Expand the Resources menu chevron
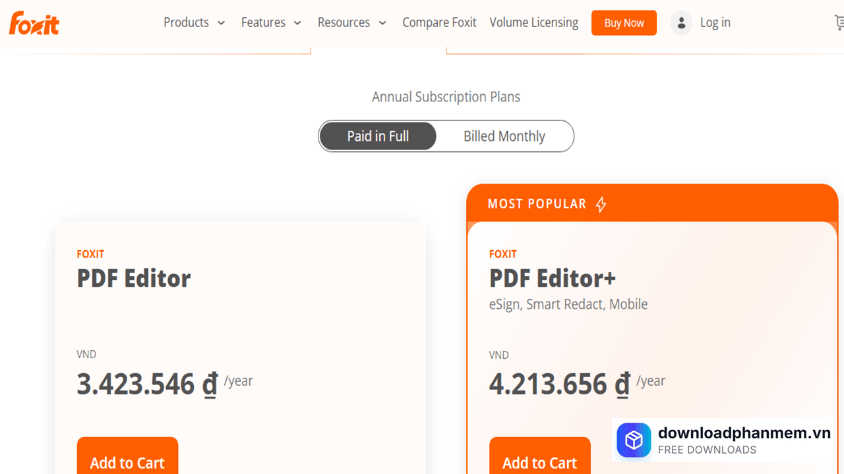 [382, 23]
